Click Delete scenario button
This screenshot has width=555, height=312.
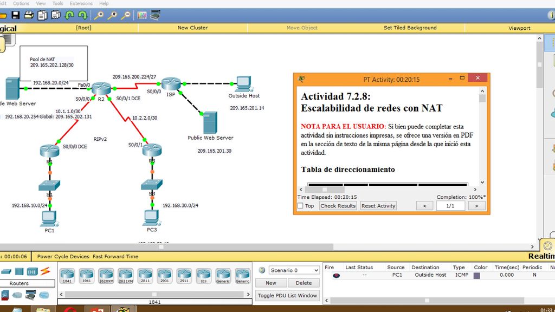point(304,283)
